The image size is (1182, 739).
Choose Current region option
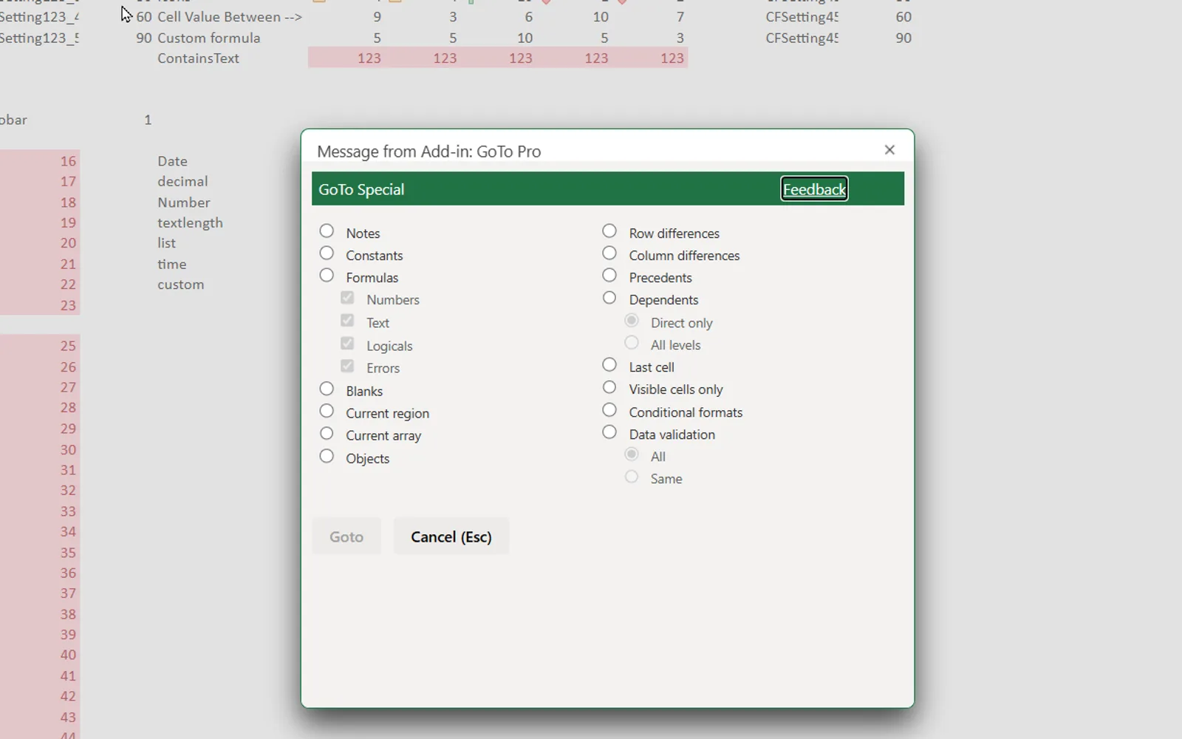click(x=327, y=411)
